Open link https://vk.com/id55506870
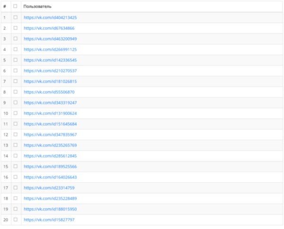The image size is (284, 229). (x=49, y=92)
